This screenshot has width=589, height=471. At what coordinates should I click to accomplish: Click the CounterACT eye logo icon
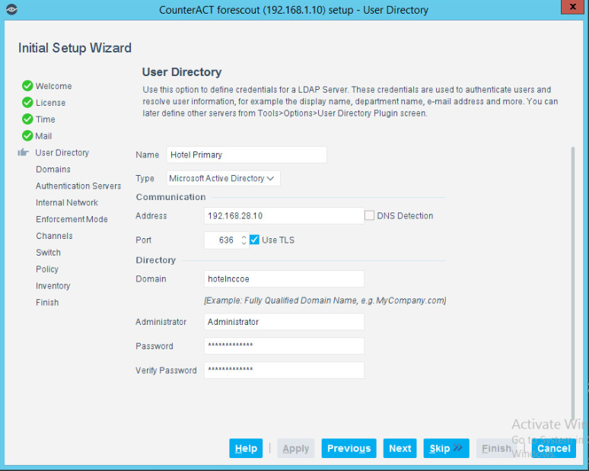11,9
